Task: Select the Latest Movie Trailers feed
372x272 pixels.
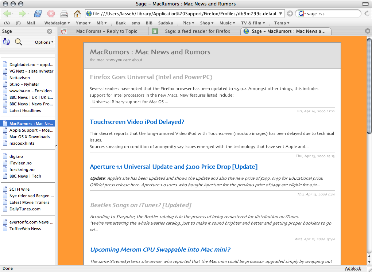Action: [x=27, y=202]
